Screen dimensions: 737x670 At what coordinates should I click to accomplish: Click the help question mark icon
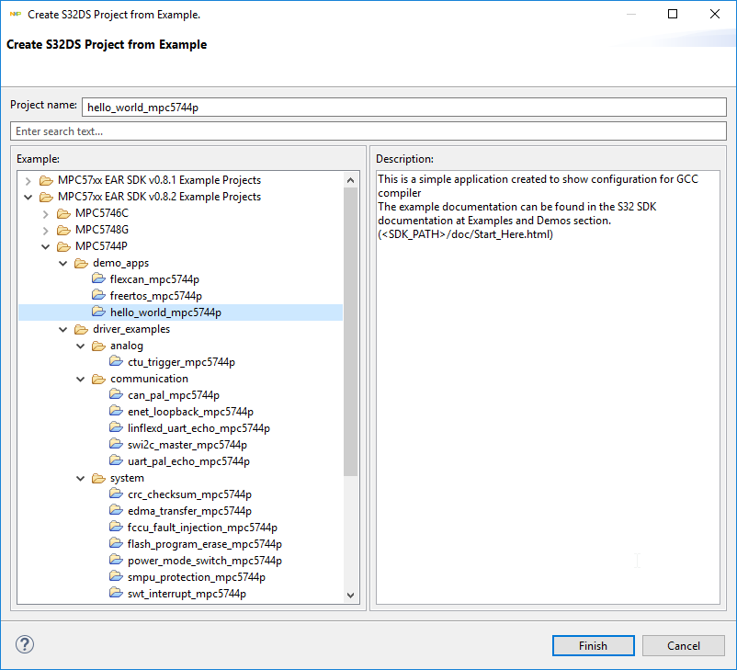click(25, 644)
